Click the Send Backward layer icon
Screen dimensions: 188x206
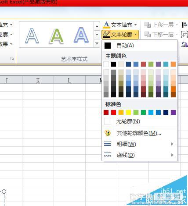[148, 35]
